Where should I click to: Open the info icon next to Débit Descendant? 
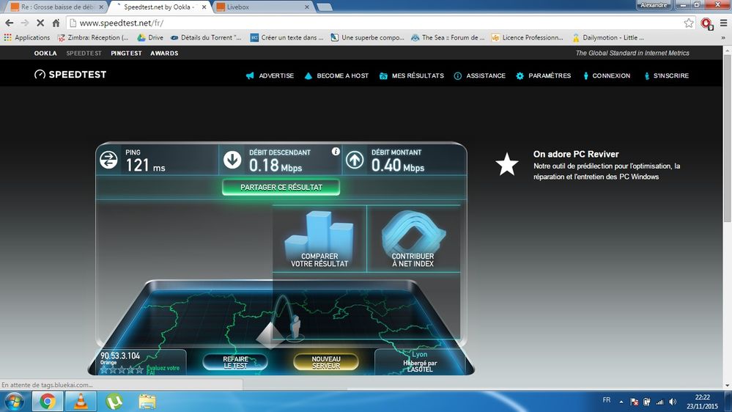(335, 151)
